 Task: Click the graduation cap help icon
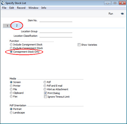(x=122, y=14)
